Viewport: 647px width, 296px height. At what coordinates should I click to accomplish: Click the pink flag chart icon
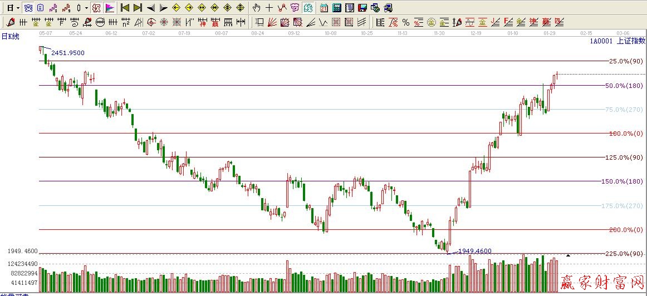point(110,8)
